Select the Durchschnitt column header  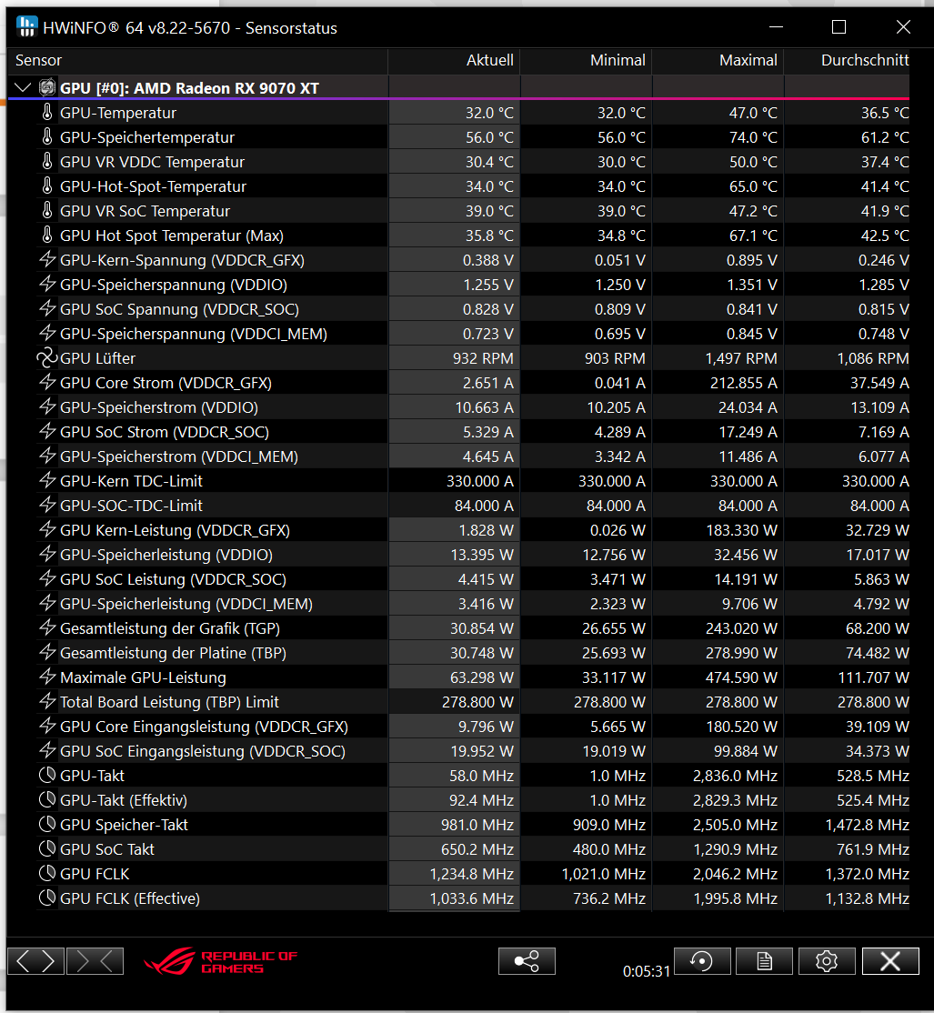[847, 60]
